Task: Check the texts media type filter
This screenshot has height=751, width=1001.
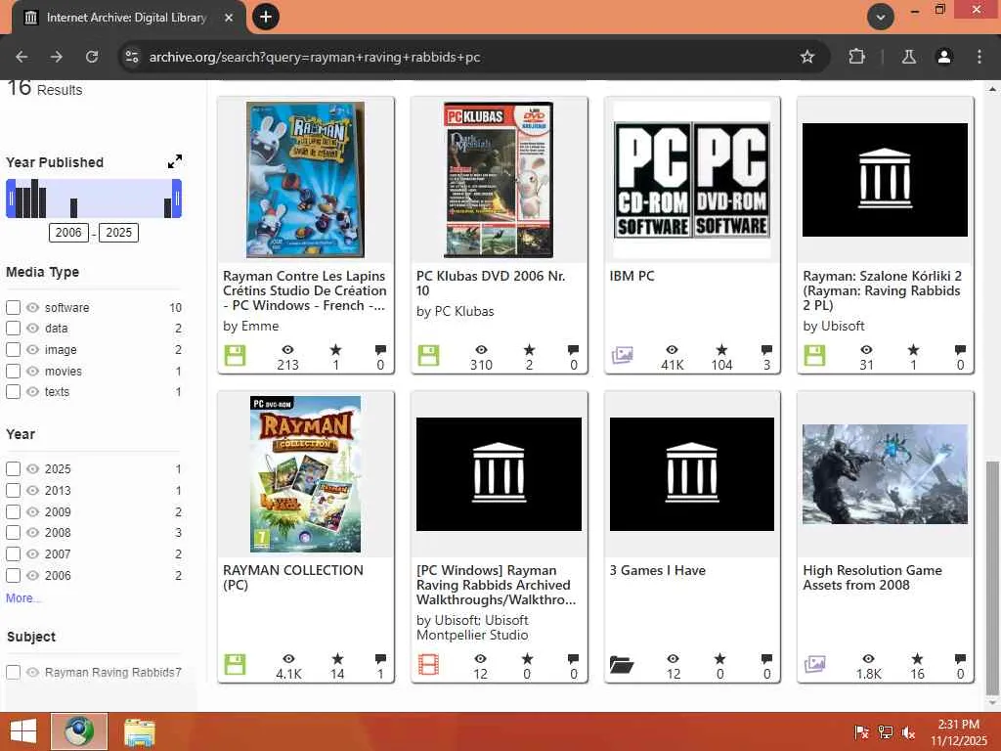Action: (x=13, y=391)
